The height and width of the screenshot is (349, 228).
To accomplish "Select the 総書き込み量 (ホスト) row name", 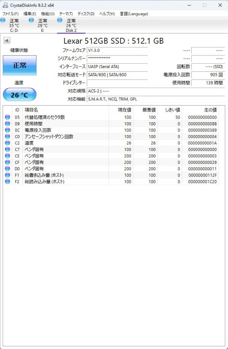I will pyautogui.click(x=44, y=175).
